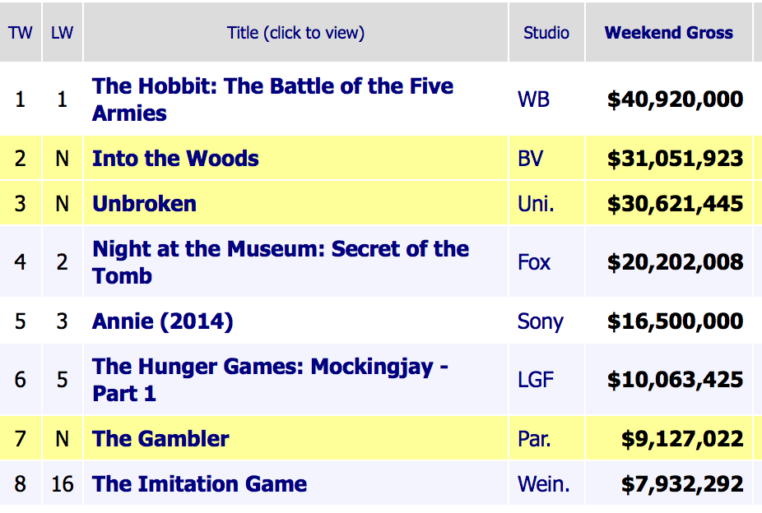The image size is (762, 513).
Task: Open The Hobbit: The Battle of the Five Armies
Action: (x=272, y=99)
